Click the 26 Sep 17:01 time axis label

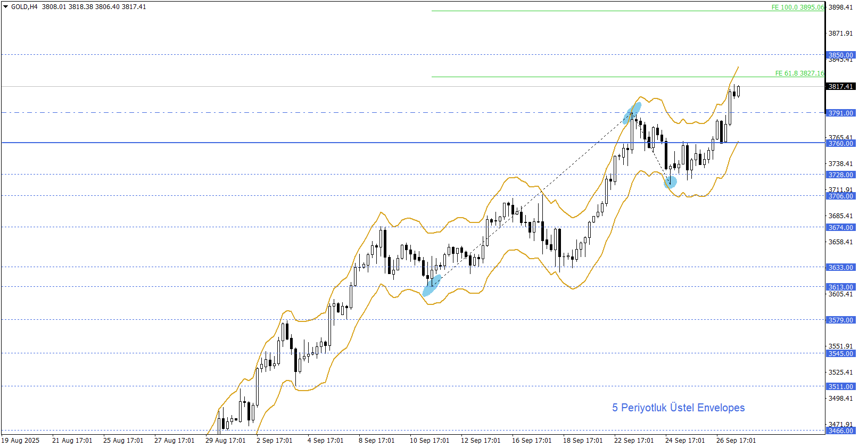click(x=736, y=441)
